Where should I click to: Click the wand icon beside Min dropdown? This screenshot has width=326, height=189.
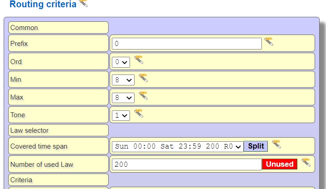(143, 78)
